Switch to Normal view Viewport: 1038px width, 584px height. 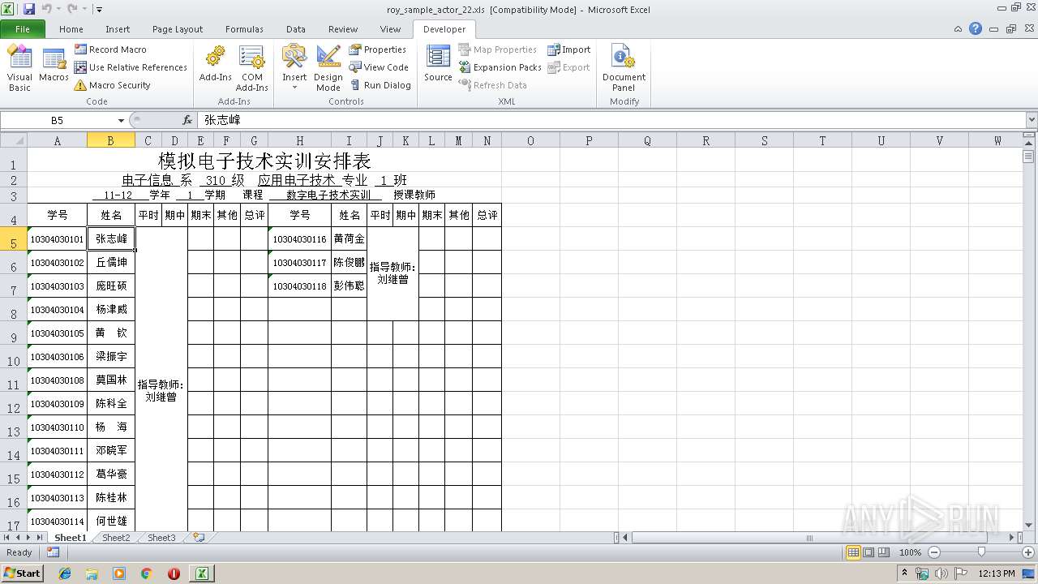pyautogui.click(x=853, y=552)
